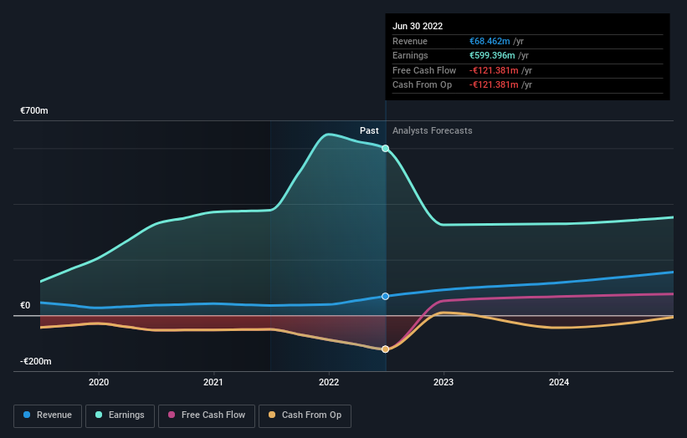Click the 'Jun 30 2022' tooltip date
687x438 pixels.
(x=418, y=26)
